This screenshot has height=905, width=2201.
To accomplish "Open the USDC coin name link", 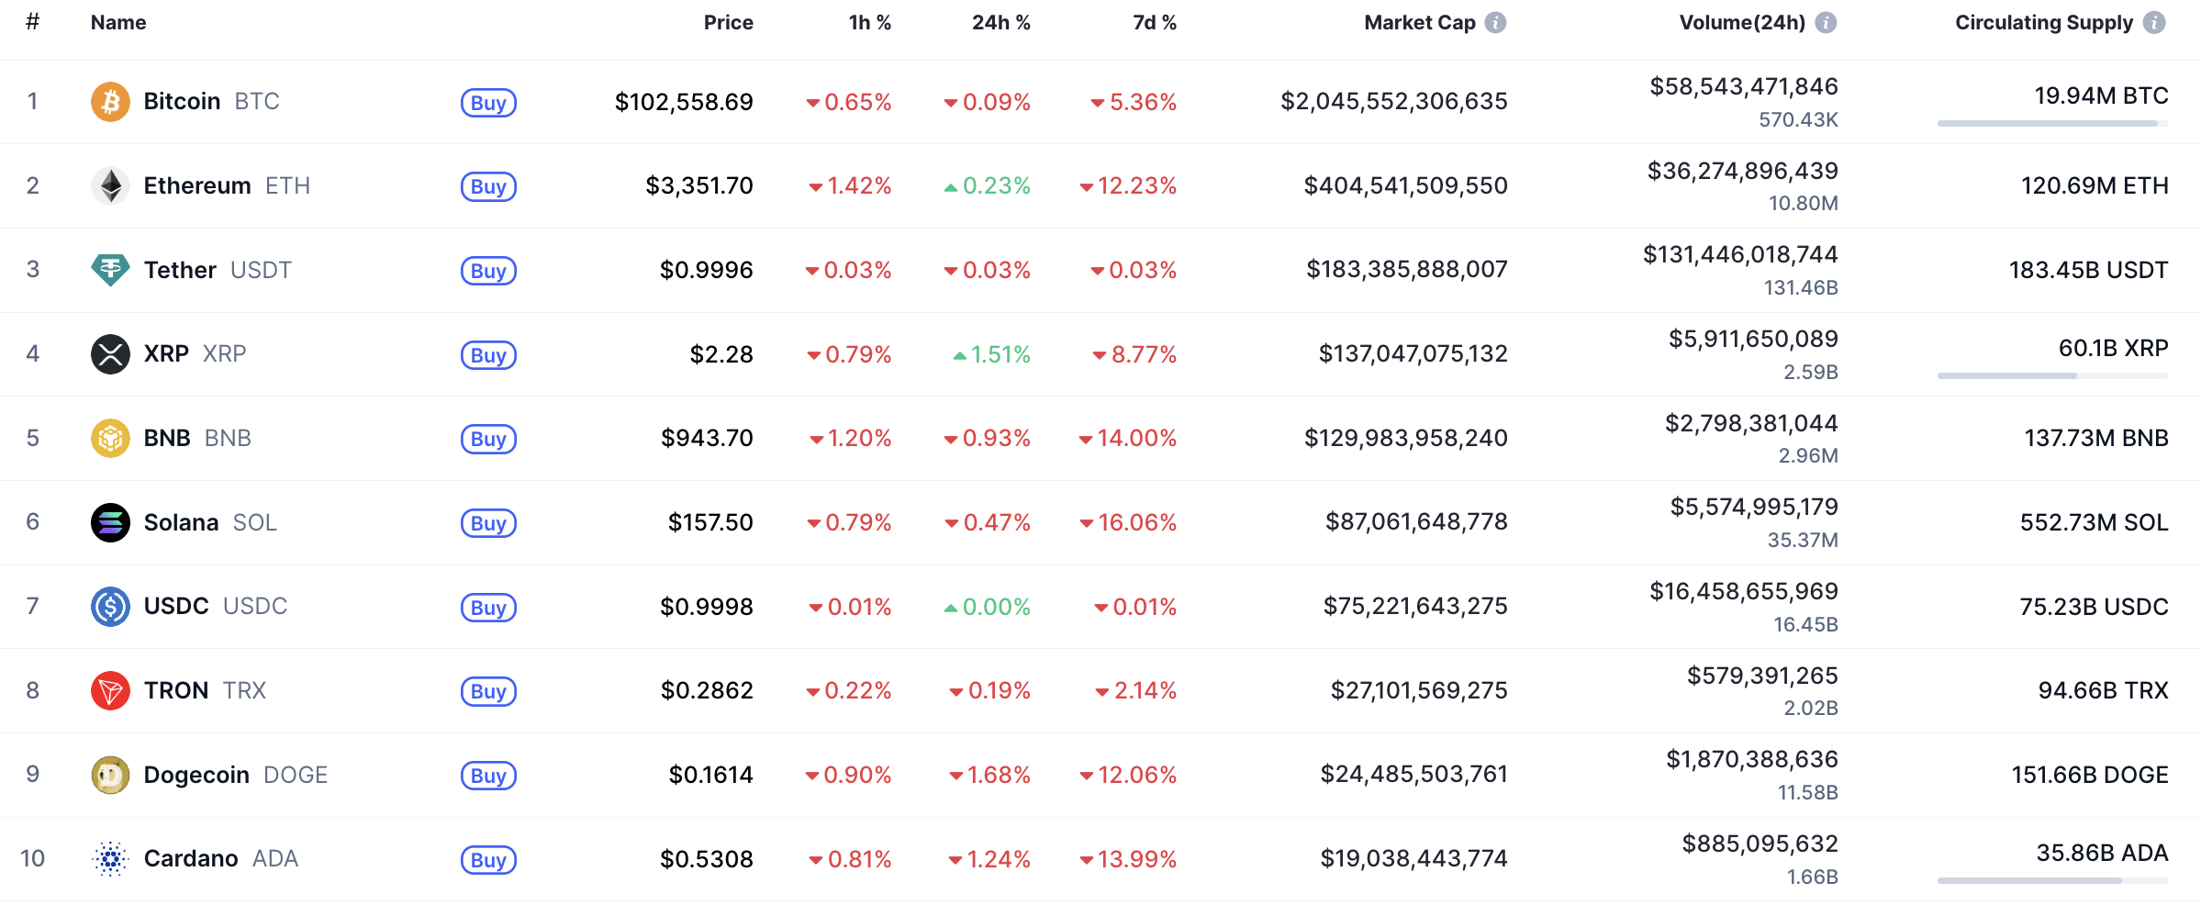I will (x=176, y=607).
